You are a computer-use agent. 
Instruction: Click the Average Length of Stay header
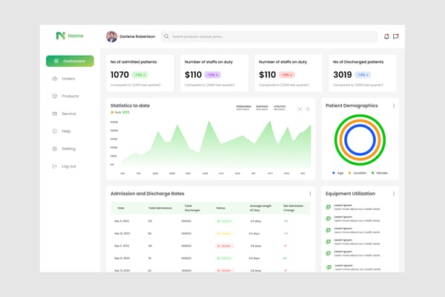[260, 208]
